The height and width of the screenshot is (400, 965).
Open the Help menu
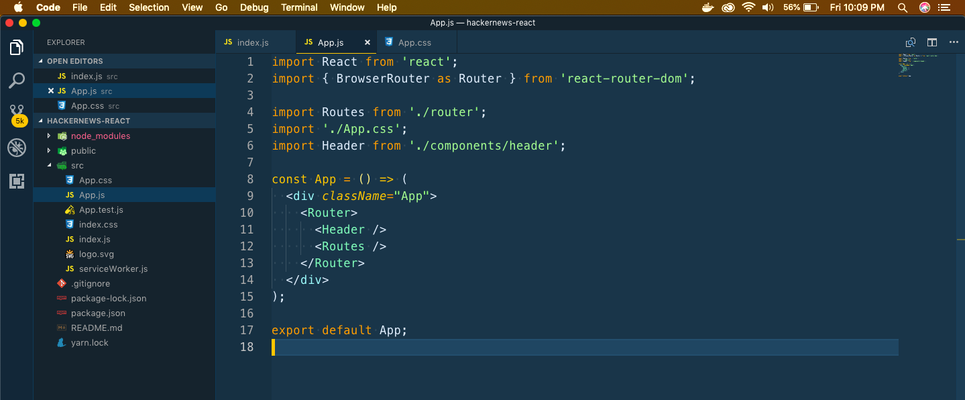pos(387,7)
